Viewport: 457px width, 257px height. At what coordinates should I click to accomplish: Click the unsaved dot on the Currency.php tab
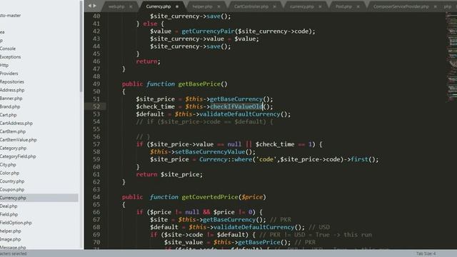coord(177,6)
